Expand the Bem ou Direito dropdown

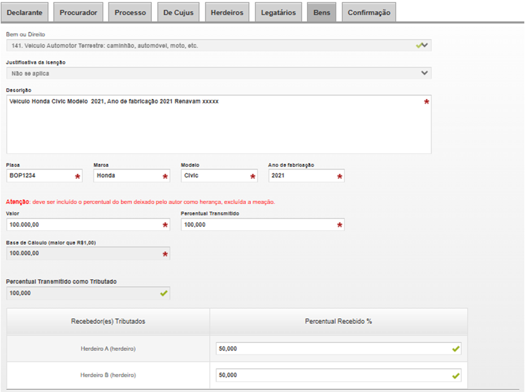(x=218, y=45)
